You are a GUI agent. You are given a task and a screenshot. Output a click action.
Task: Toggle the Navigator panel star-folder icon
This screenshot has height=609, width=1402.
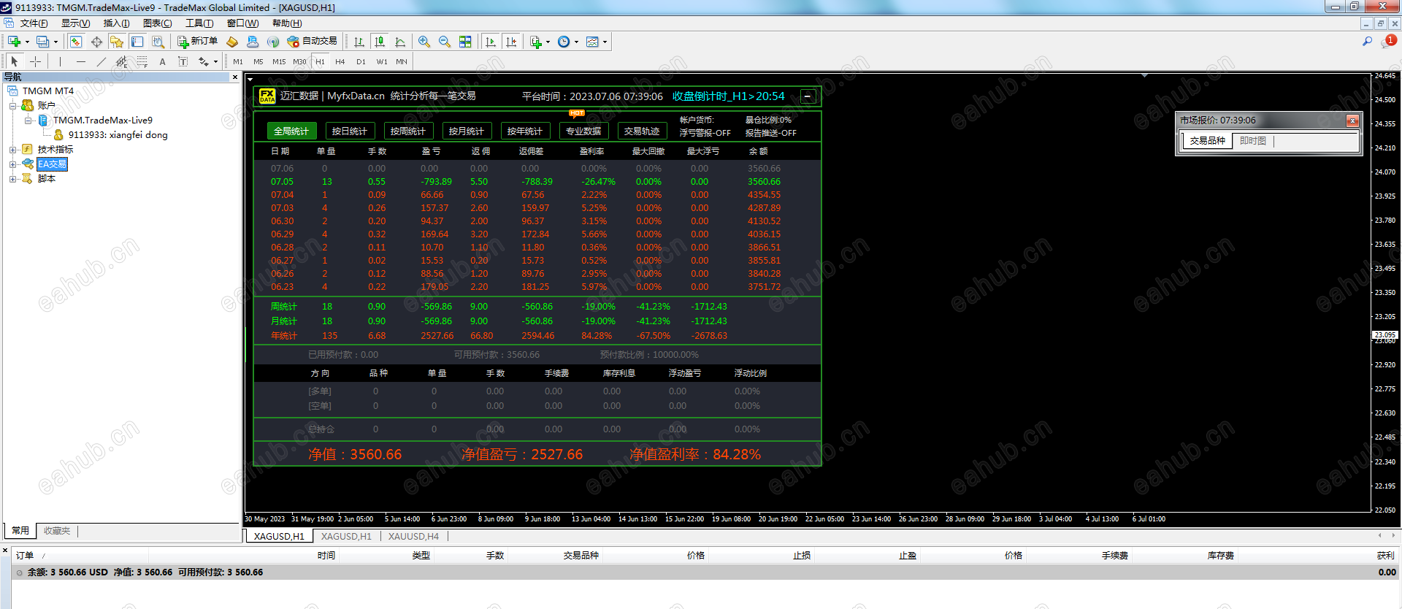[117, 42]
